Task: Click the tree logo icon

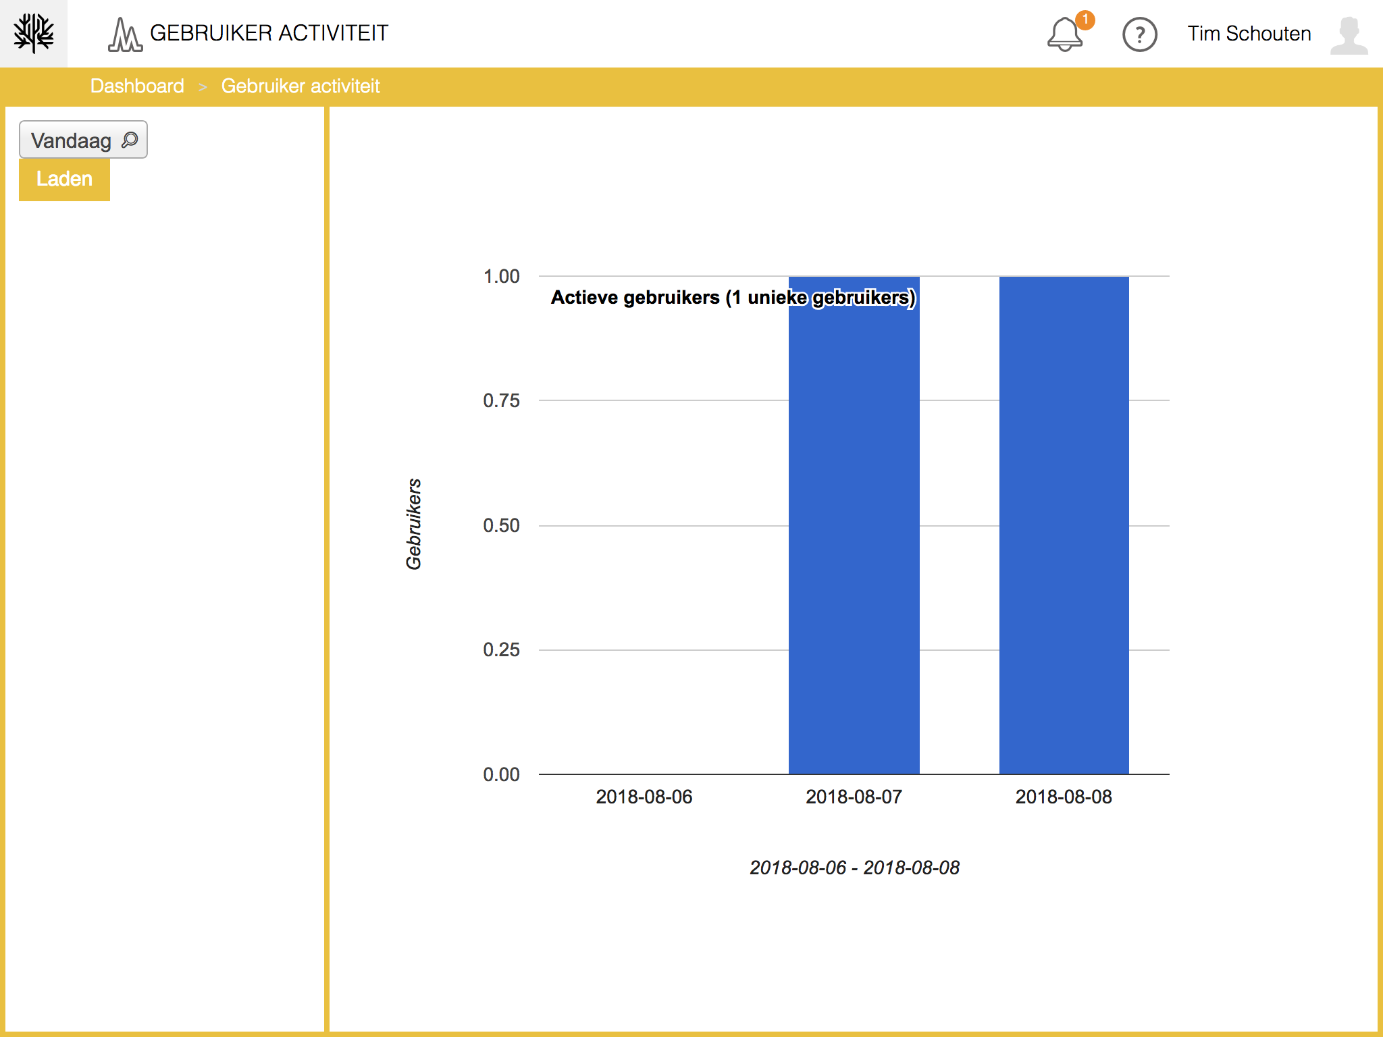Action: [34, 33]
